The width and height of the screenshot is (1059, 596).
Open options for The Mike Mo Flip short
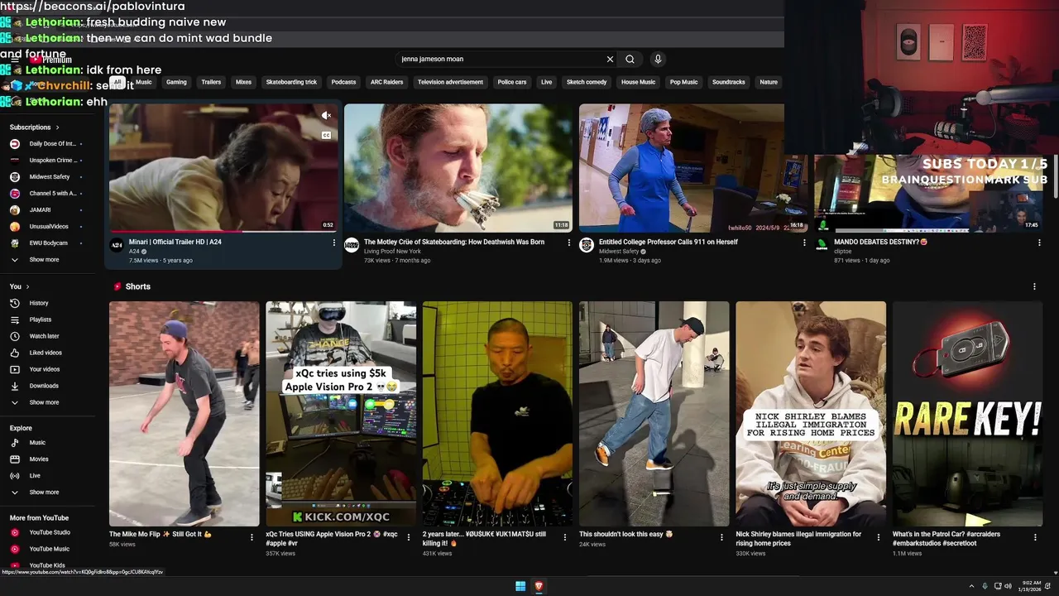point(252,537)
